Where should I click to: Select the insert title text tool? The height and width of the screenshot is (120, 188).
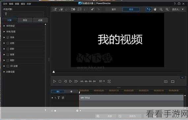point(55,9)
